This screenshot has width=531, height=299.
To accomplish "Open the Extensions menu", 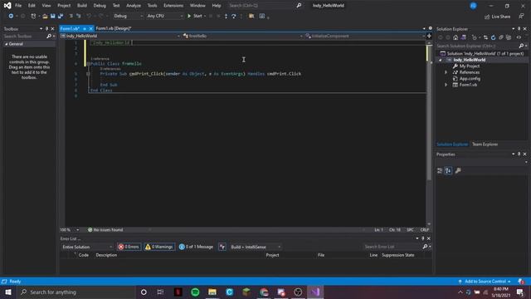I will (173, 6).
